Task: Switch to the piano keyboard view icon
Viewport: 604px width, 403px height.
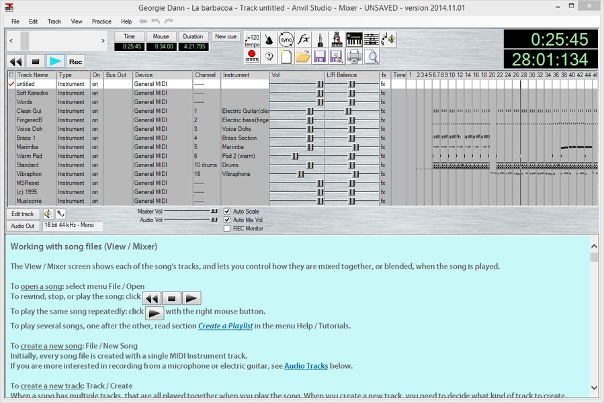Action: [x=354, y=40]
